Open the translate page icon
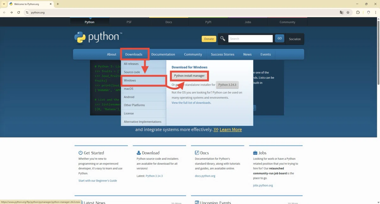Screen dimensions: 380x204 (x=341, y=12)
